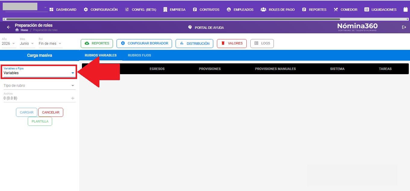Click the plus icon to add Archivo
This screenshot has height=191, width=410.
click(73, 98)
